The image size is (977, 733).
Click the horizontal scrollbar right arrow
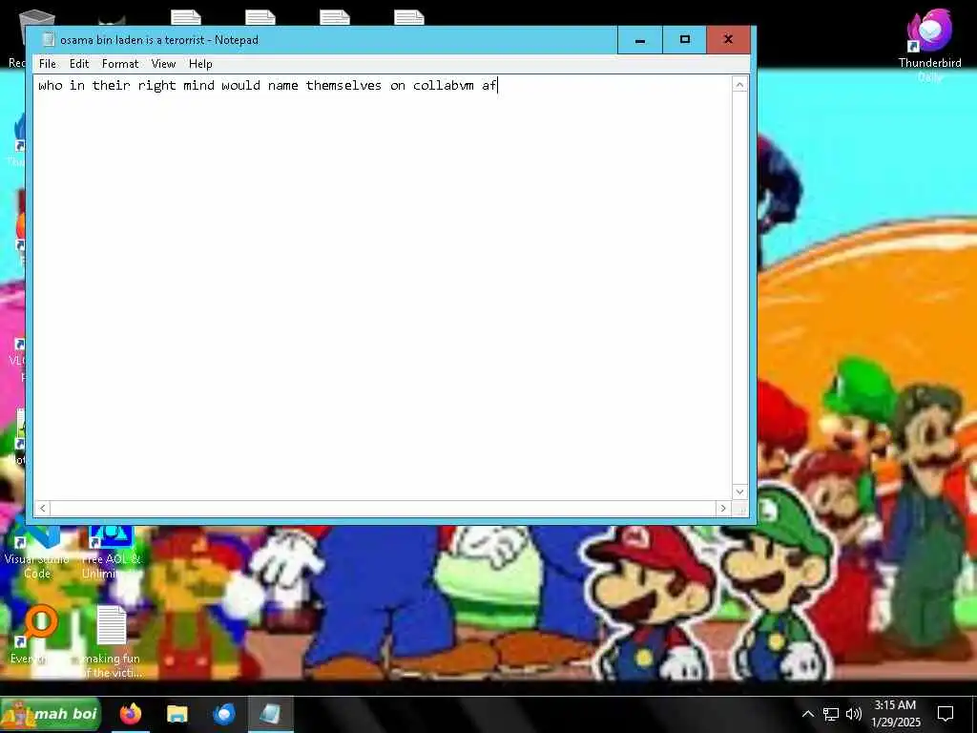pyautogui.click(x=723, y=508)
